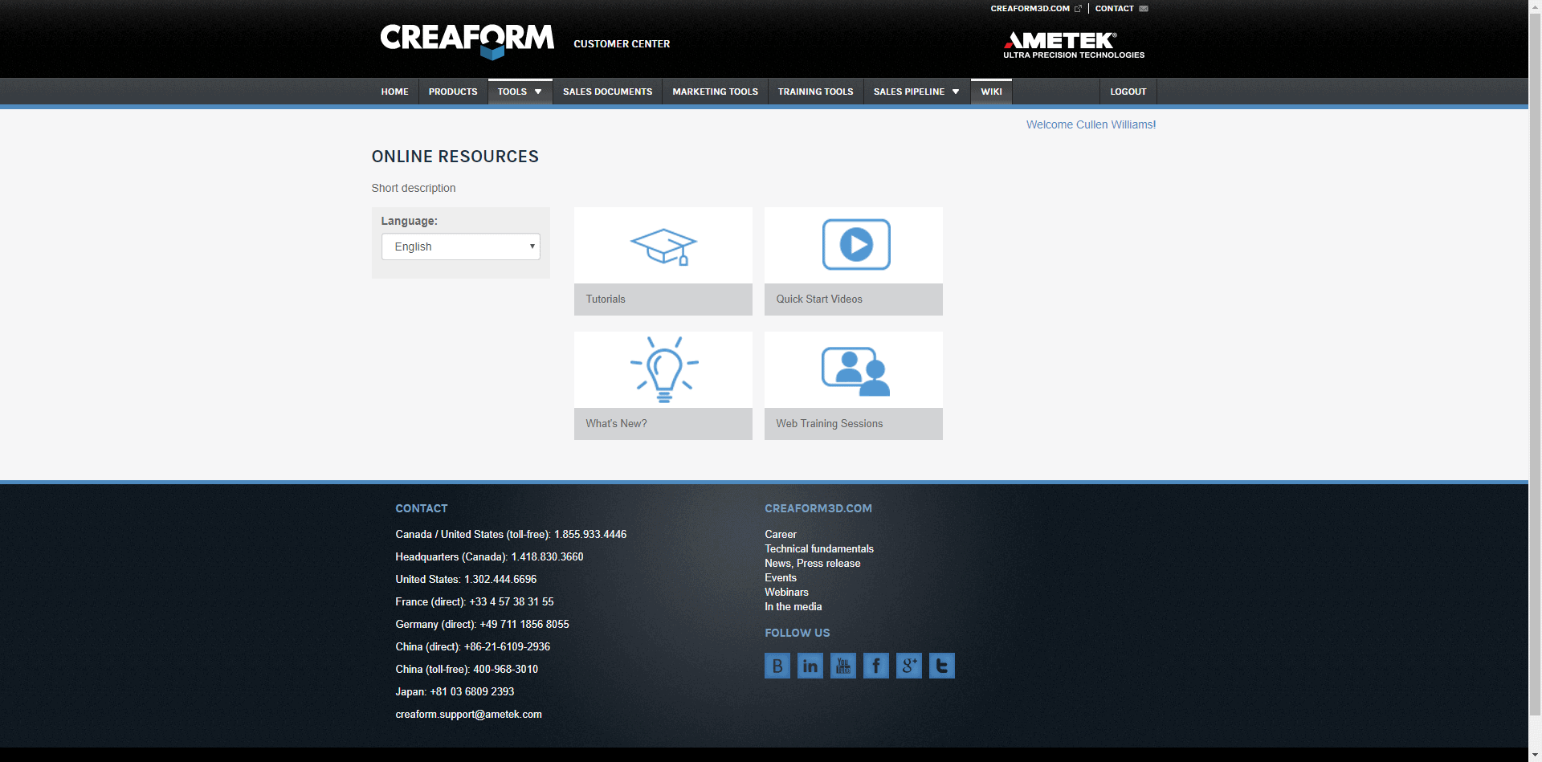Click the CREAFORM3D.COM footer heading
This screenshot has height=762, width=1542.
tap(818, 508)
